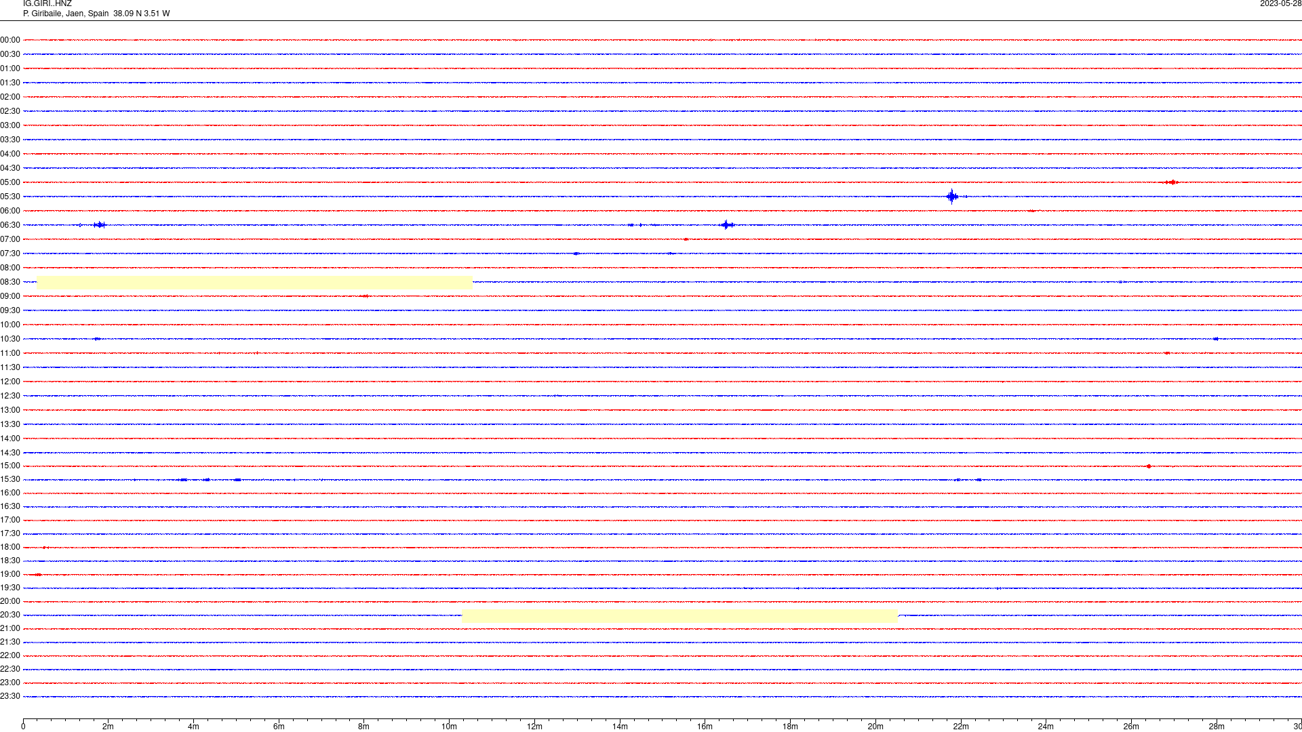Click the yellow data gap on the 08:30 trace
The height and width of the screenshot is (732, 1302).
(254, 283)
